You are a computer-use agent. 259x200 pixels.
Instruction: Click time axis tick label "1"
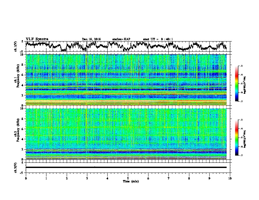46,178
